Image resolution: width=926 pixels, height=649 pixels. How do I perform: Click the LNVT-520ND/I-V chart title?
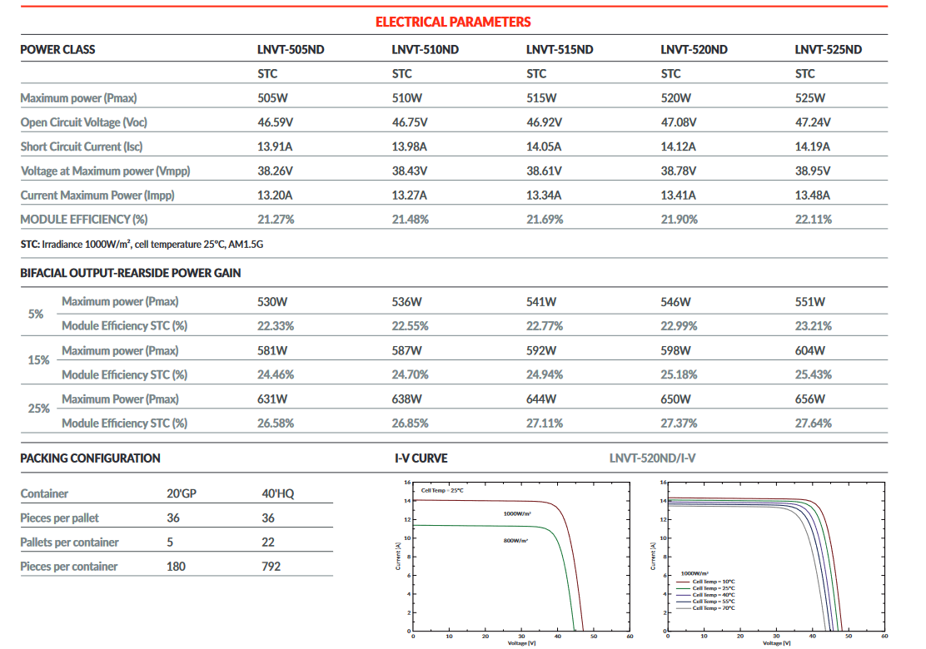[652, 458]
